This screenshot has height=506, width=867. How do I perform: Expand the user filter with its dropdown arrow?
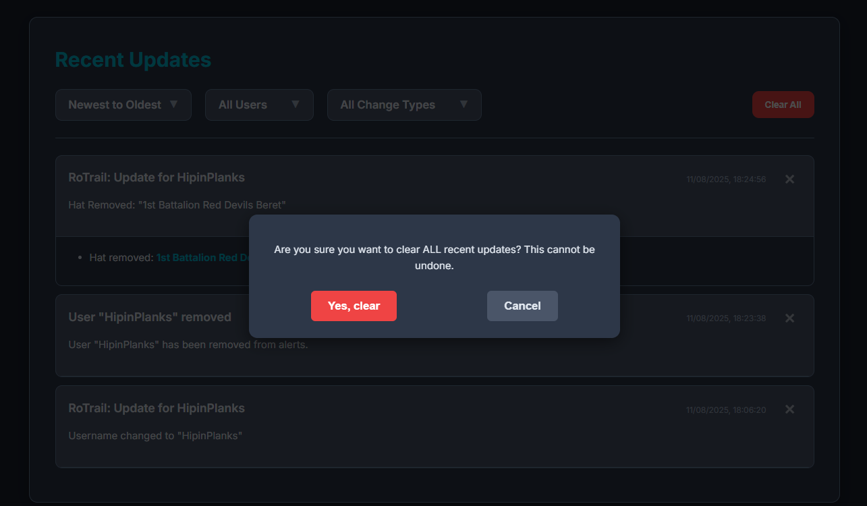[296, 105]
